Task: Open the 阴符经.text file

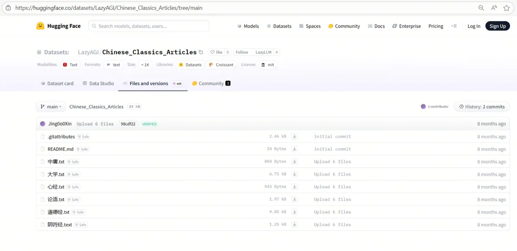Action: pyautogui.click(x=60, y=225)
